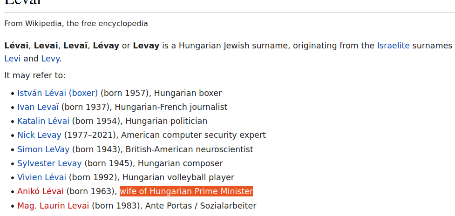Click 'Ante Portas / Sozialarbeiter' text
Image resolution: width=455 pixels, height=216 pixels.
201,206
